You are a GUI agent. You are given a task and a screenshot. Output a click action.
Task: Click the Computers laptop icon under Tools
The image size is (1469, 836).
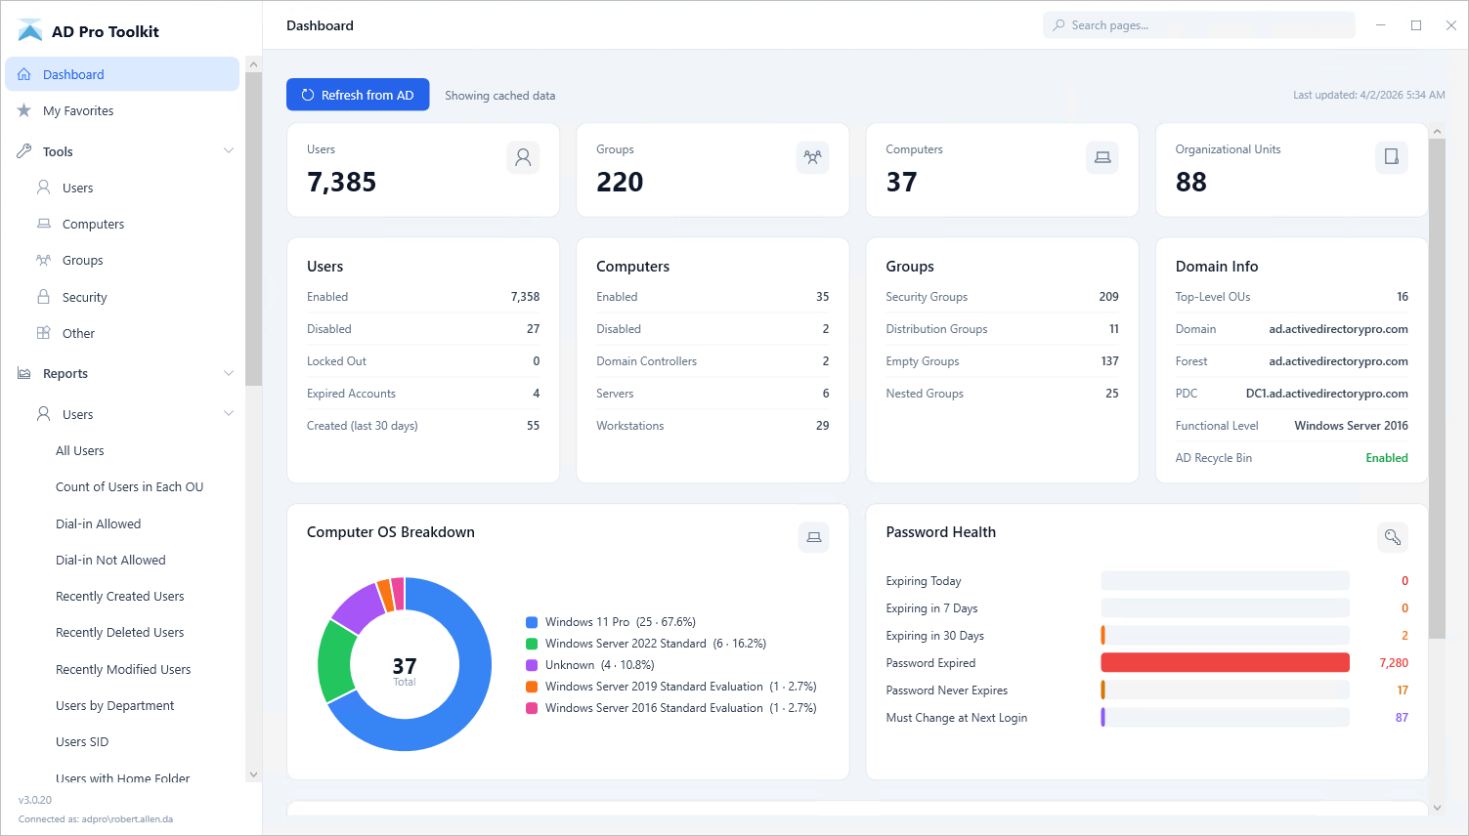click(44, 224)
